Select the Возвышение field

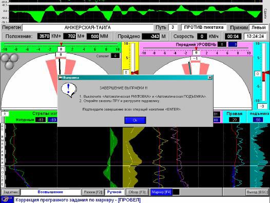(50, 192)
